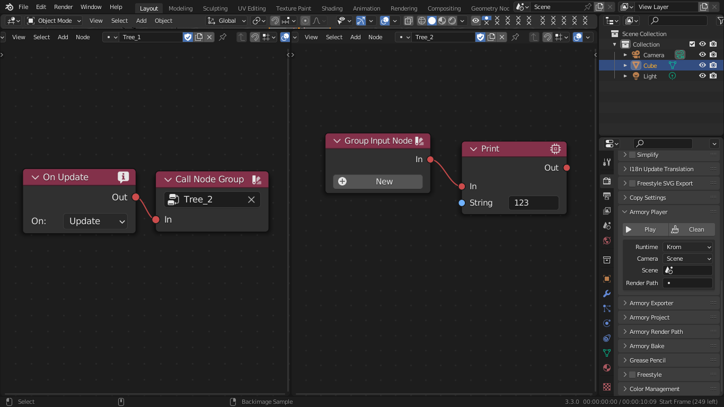Open the Render menu

63,7
